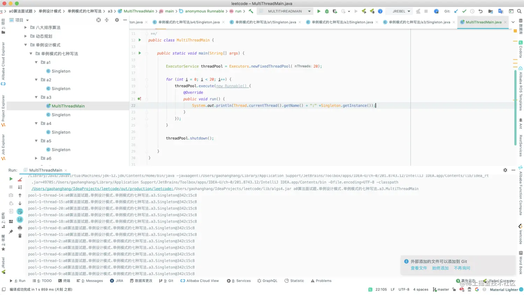Build project with the hammer icon
The image size is (524, 295).
(251, 11)
